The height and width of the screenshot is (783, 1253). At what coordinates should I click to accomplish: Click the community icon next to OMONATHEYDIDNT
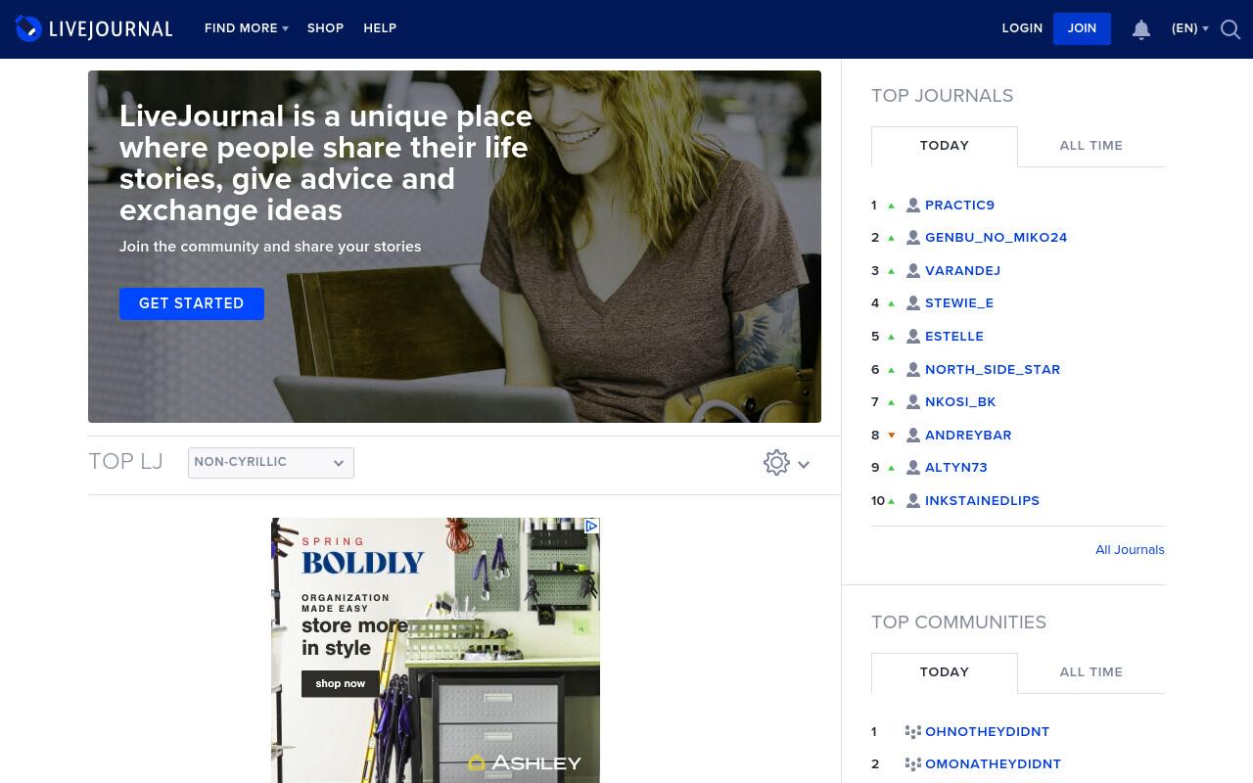click(913, 764)
